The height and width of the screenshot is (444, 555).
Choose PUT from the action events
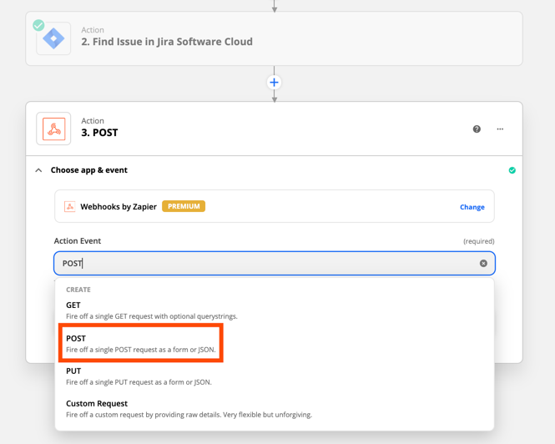point(275,376)
